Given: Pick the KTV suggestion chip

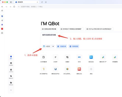Looking at the screenshot, I should [71, 29].
